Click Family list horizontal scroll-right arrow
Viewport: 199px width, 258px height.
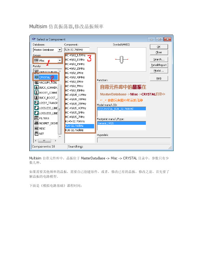tap(55, 141)
